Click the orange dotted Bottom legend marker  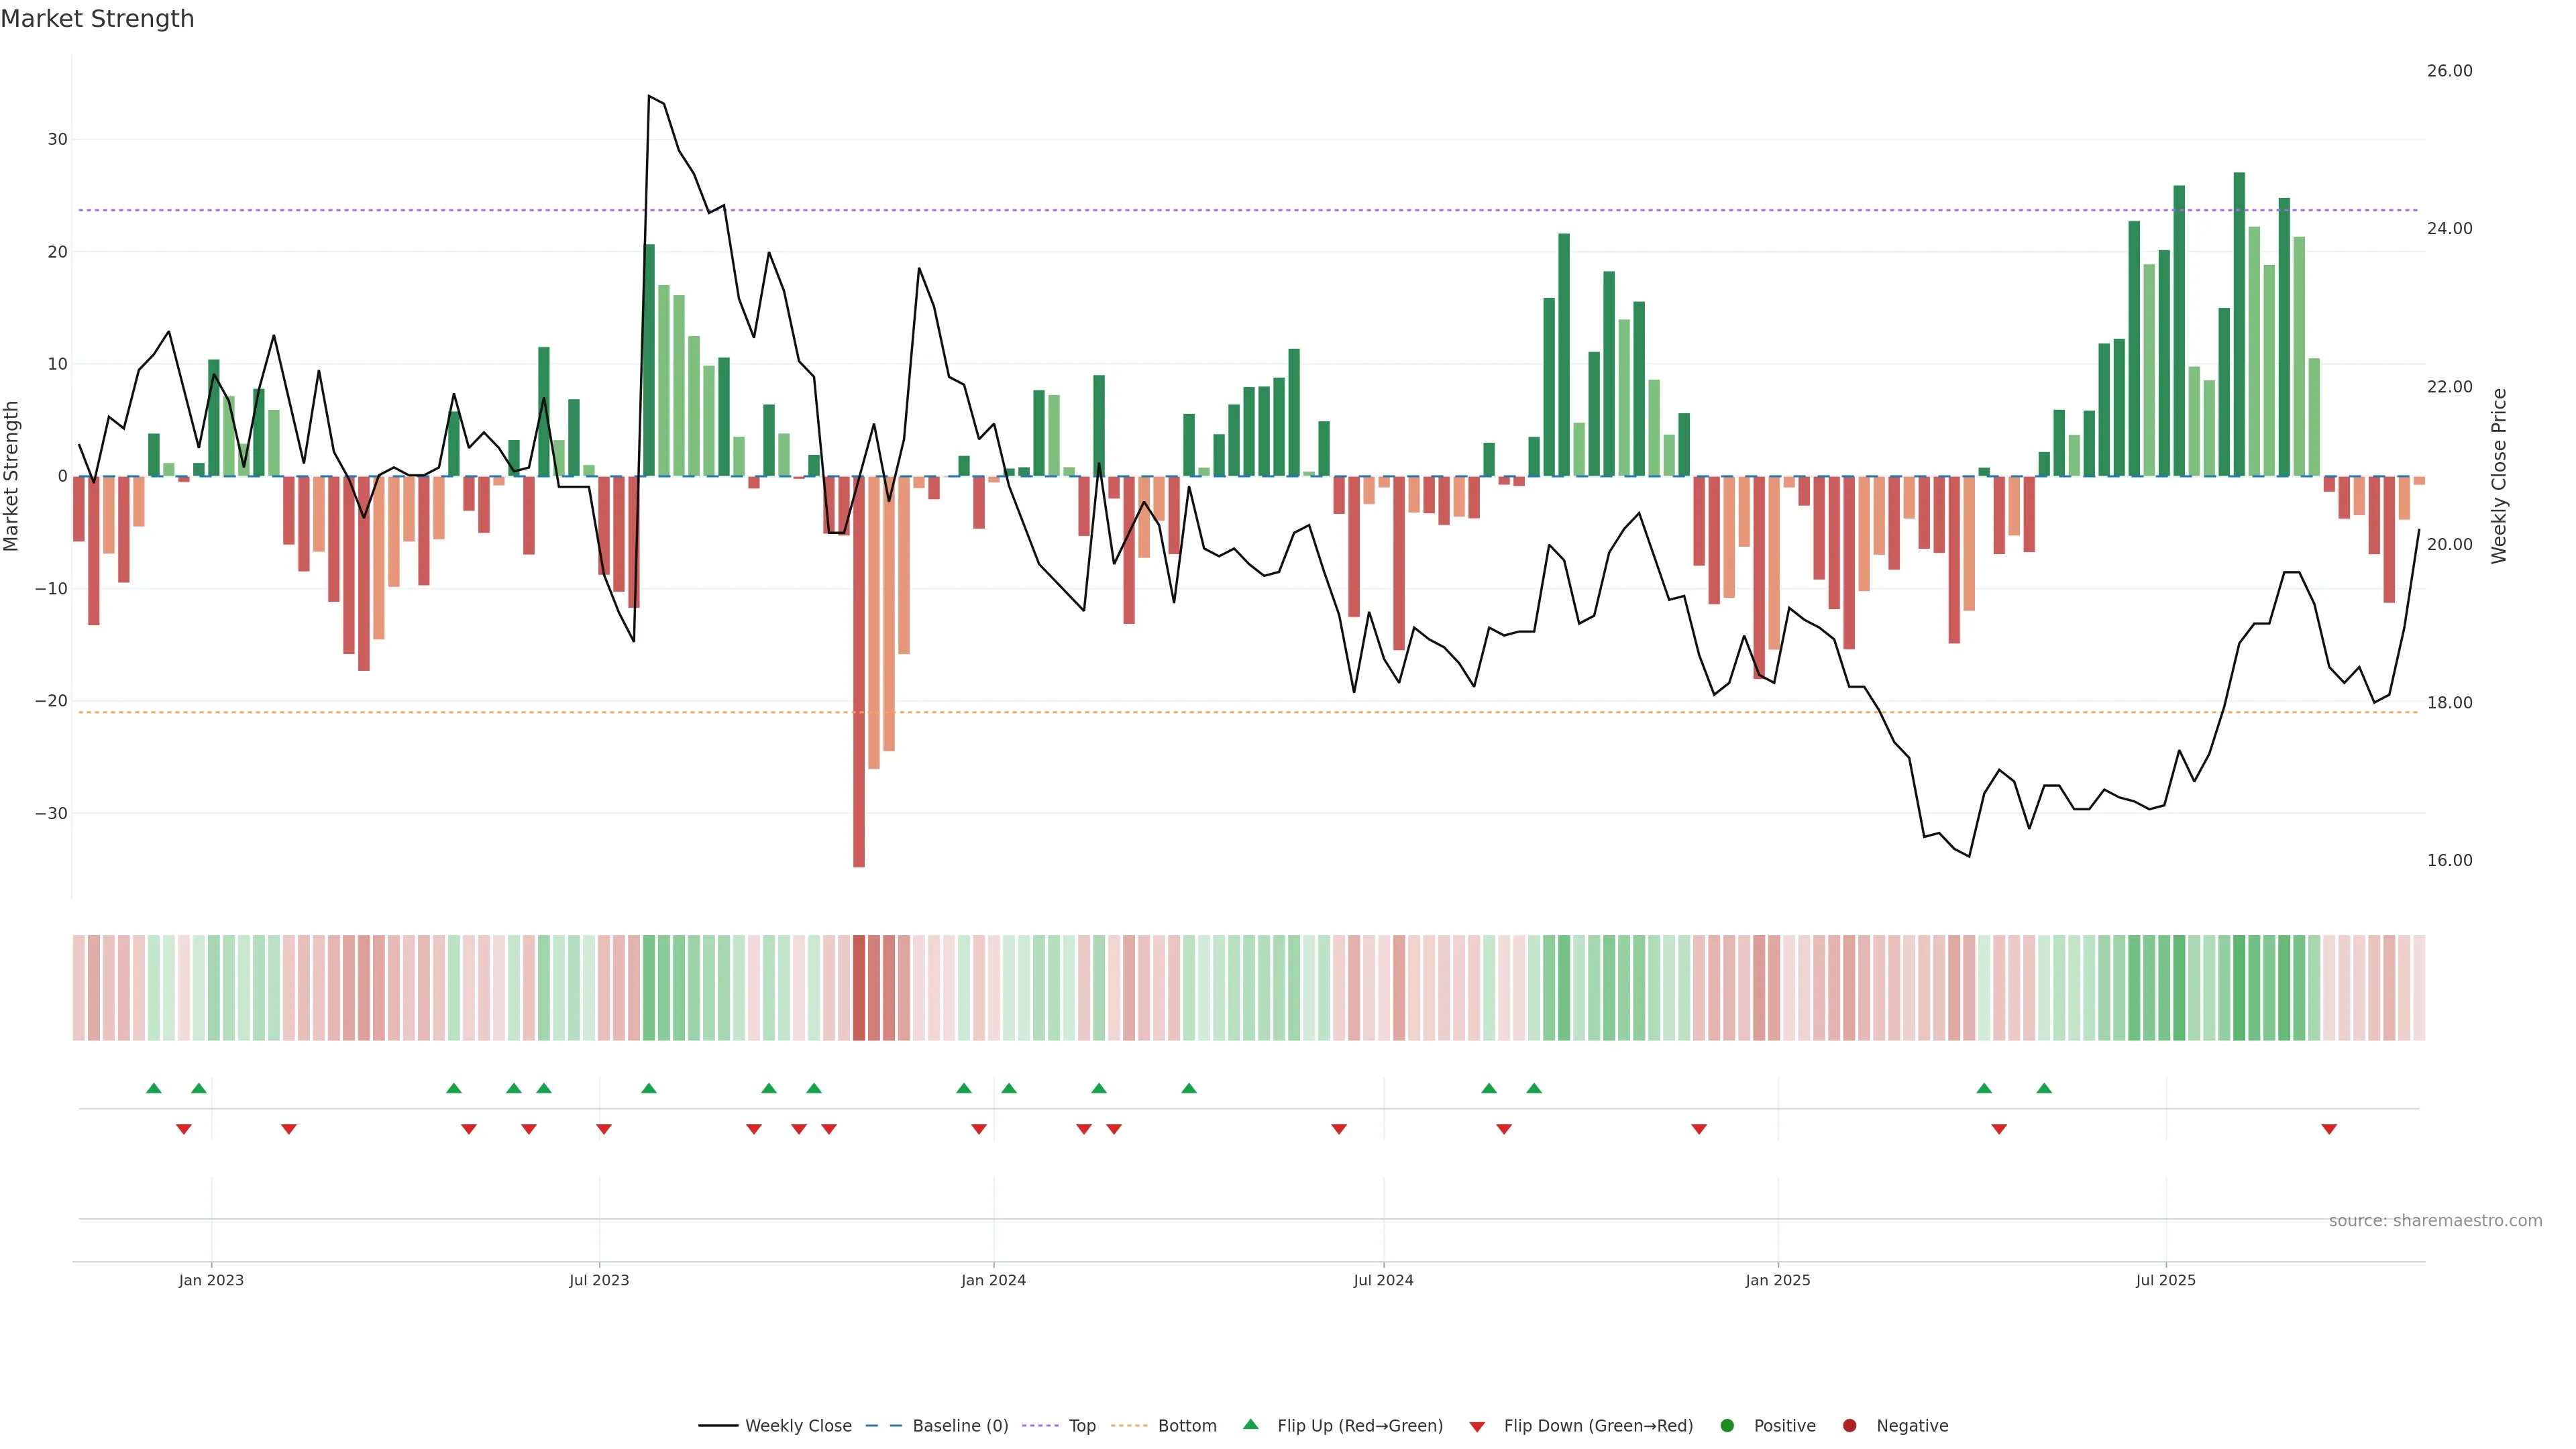click(x=1129, y=1426)
